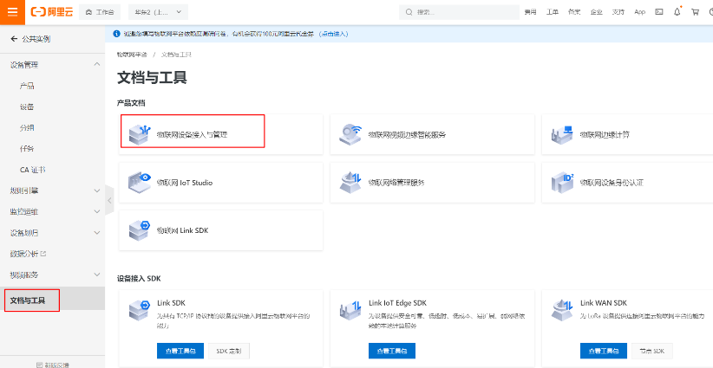Click the 节点 SDK button
The height and width of the screenshot is (368, 713).
652,351
